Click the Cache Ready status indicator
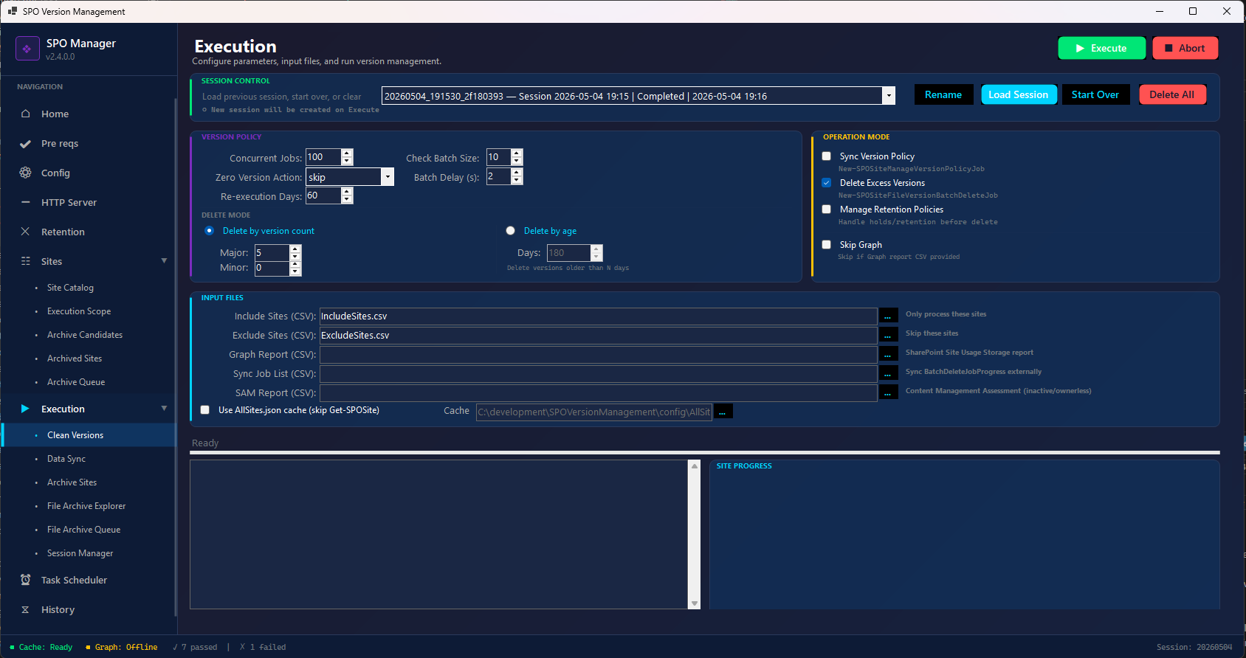Screen dimensions: 1246x658 [x=41, y=647]
